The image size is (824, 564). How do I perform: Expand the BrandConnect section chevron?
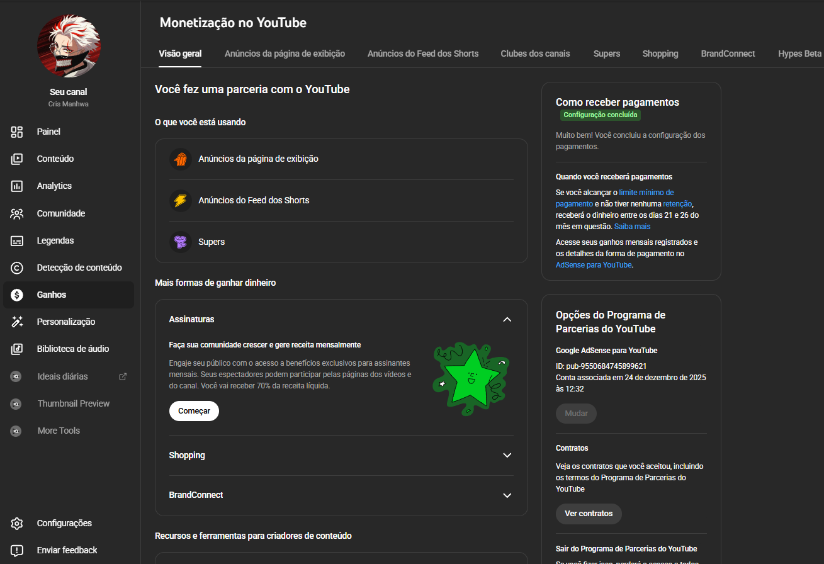pos(507,495)
